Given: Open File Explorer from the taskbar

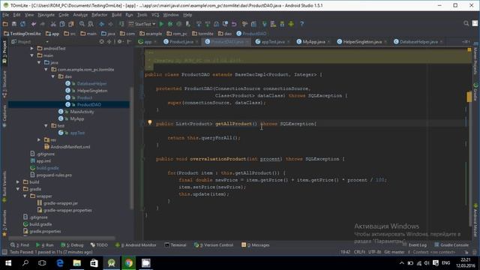Looking at the screenshot, I should [76, 263].
